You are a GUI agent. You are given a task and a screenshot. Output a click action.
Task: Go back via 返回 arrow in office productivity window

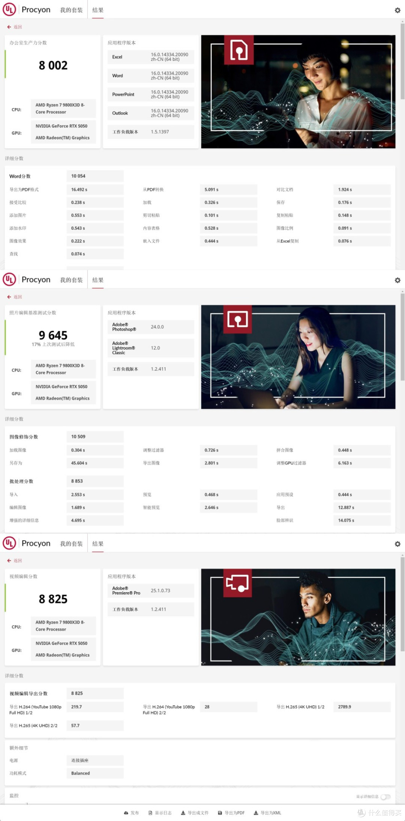point(15,27)
